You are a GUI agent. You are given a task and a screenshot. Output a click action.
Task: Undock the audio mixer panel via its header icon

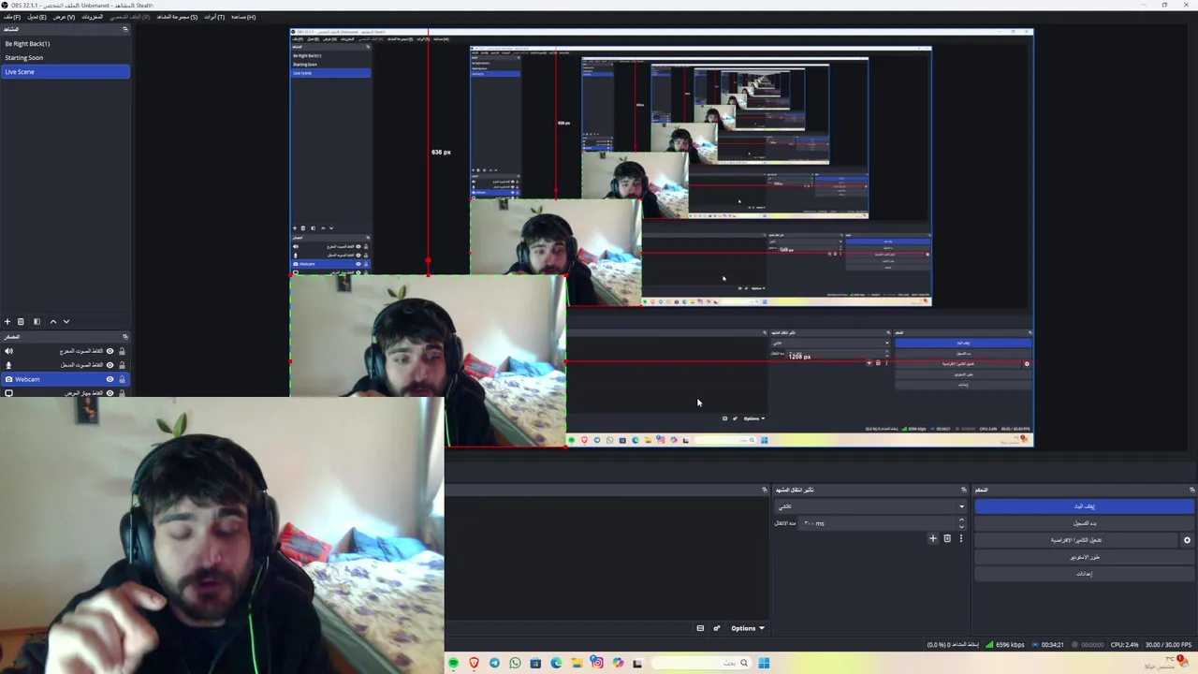coord(764,490)
